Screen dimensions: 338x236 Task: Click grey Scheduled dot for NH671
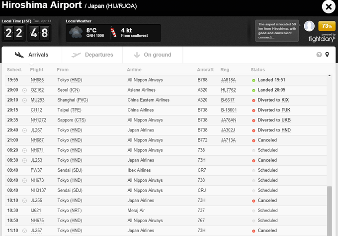click(253, 151)
